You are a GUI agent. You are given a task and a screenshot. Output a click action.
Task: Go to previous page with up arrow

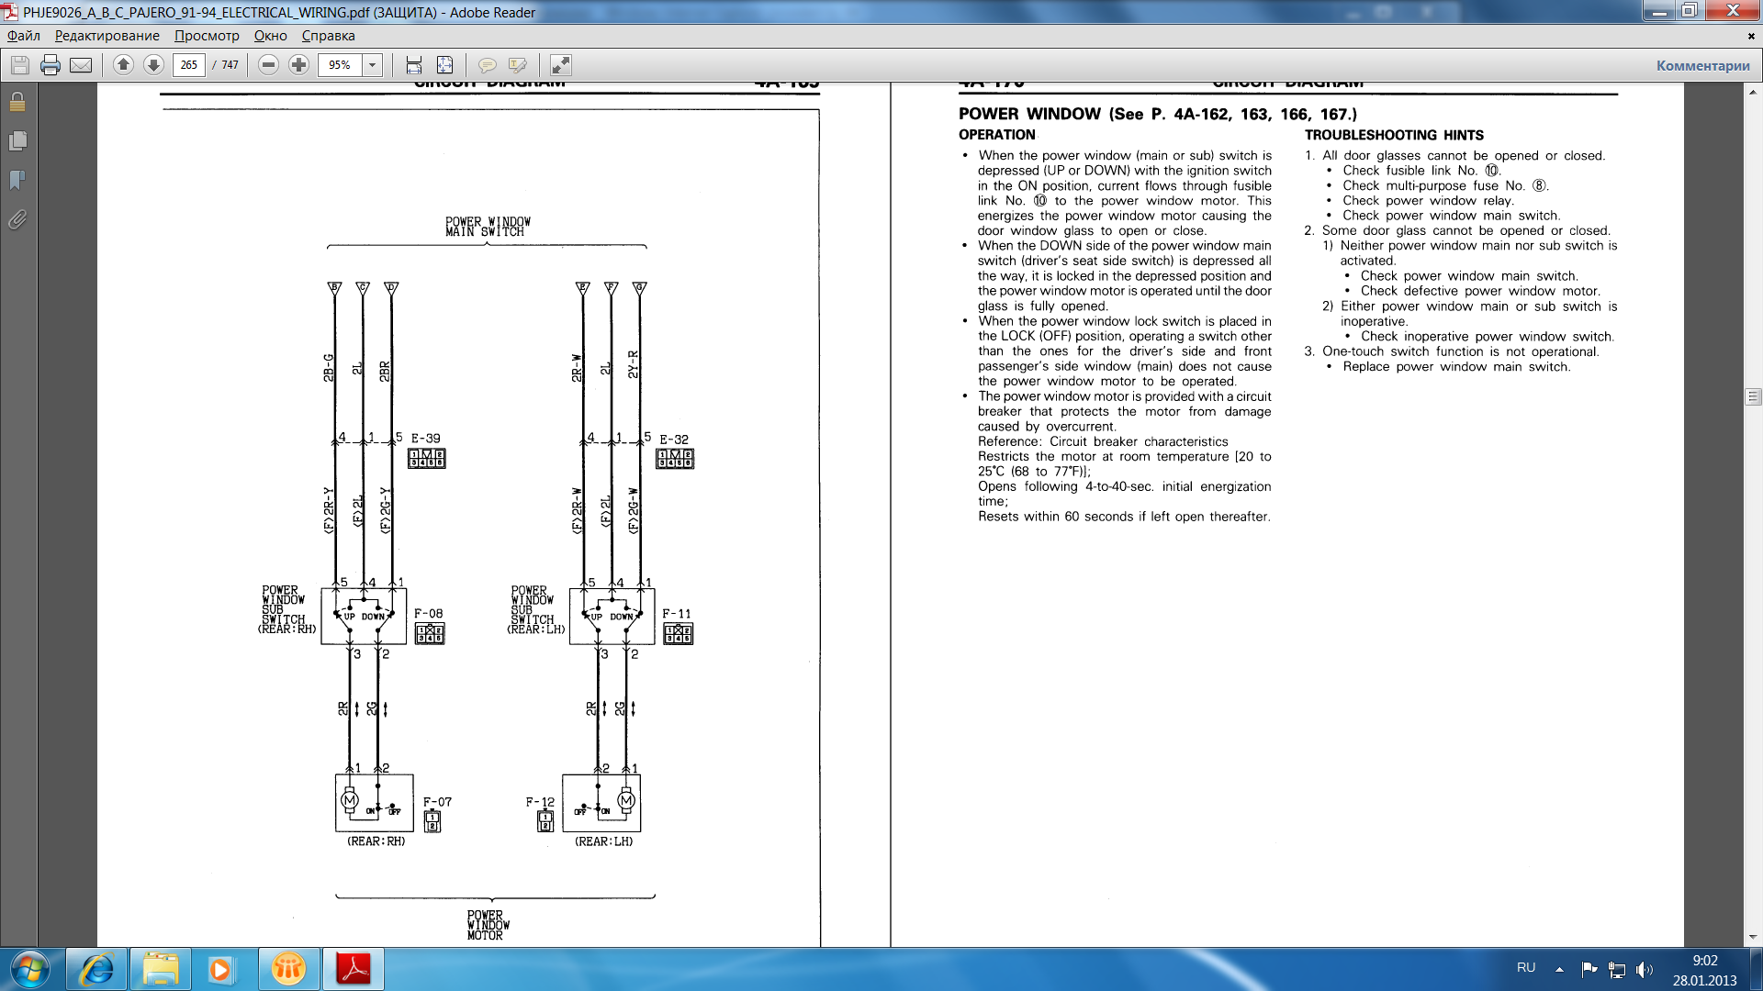point(123,65)
